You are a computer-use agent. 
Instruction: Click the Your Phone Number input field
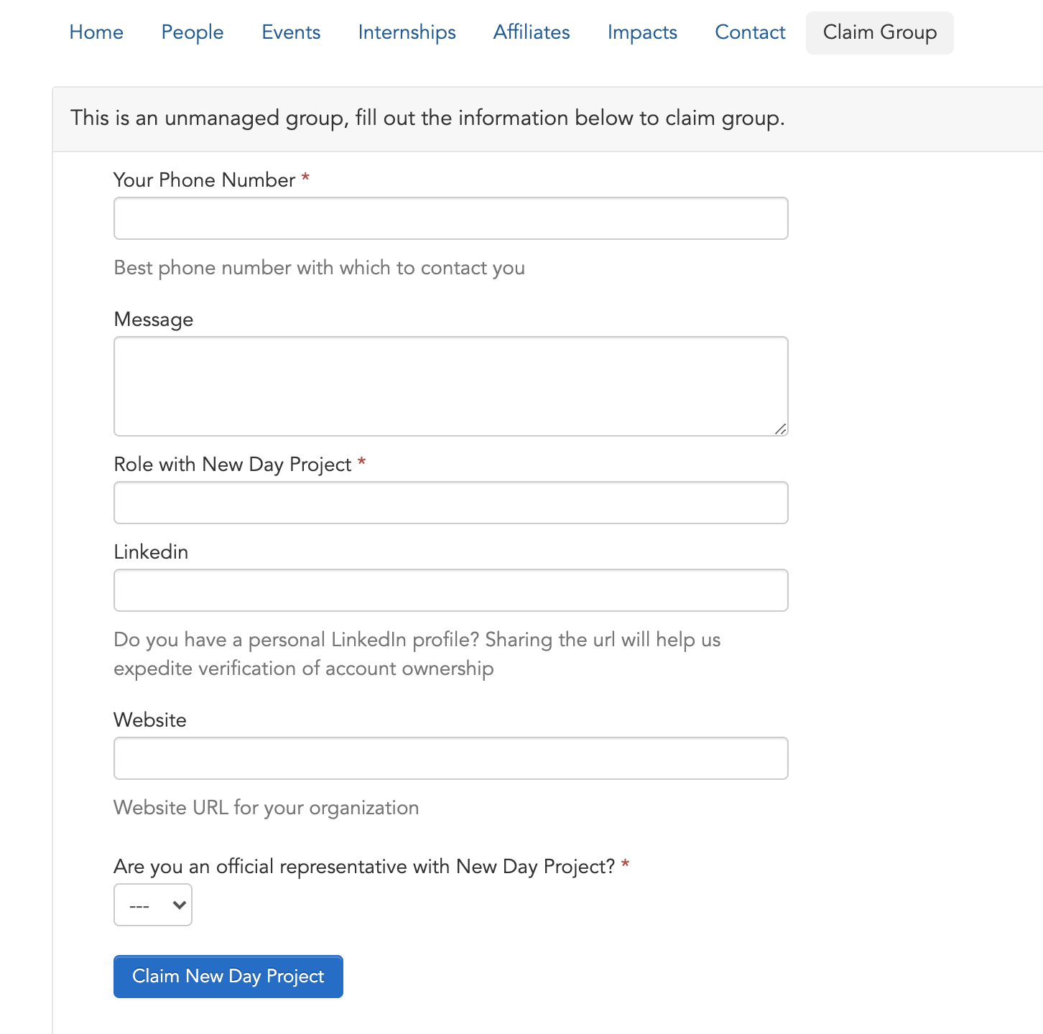[451, 218]
